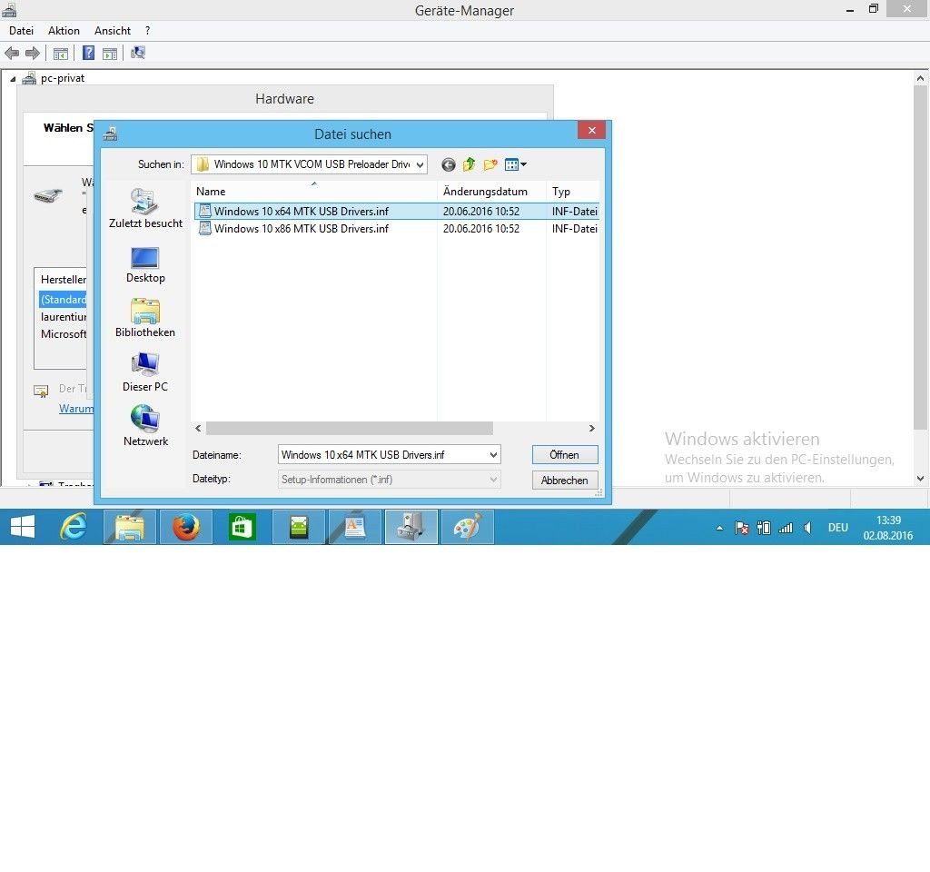Sort files by Typ column header
The height and width of the screenshot is (872, 930).
[572, 192]
